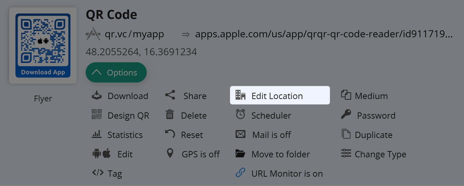Click the Scheduler clock icon
This screenshot has width=464, height=186.
coord(240,115)
